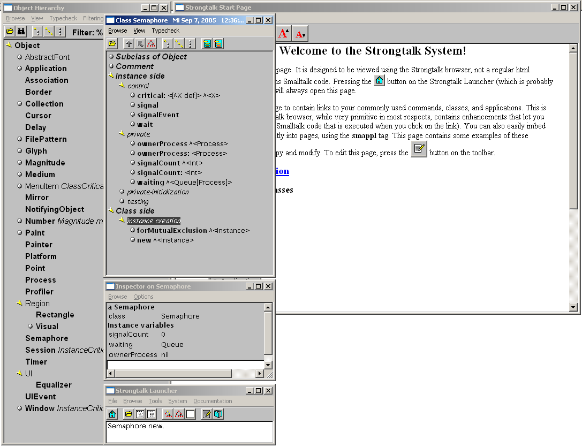
Task: Click diagonal up-left arrow icon in Class Semaphore toolbar
Action: [140, 44]
